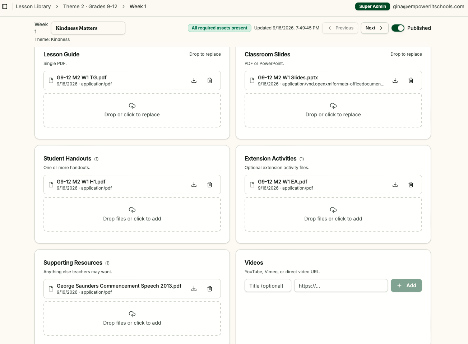This screenshot has width=468, height=344.
Task: Click Theme: Kindness text
Action: (52, 39)
